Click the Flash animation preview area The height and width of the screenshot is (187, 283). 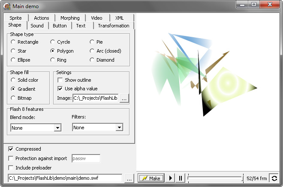pos(208,92)
